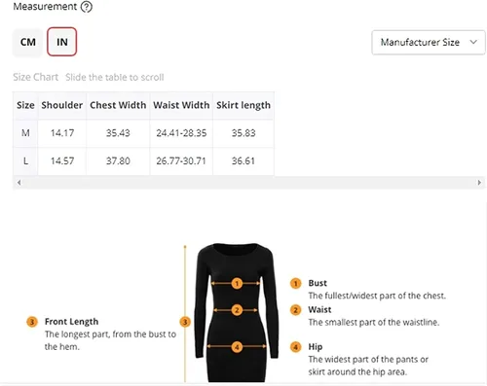Switch units to CM

coord(28,42)
